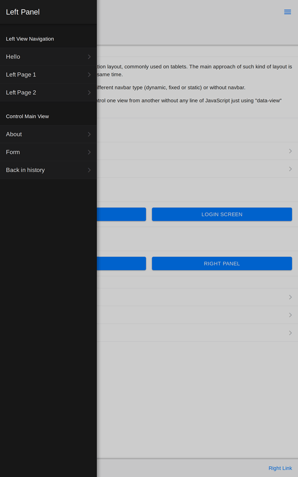Go back in history via panel item
Image resolution: width=298 pixels, height=477 pixels.
[48, 170]
